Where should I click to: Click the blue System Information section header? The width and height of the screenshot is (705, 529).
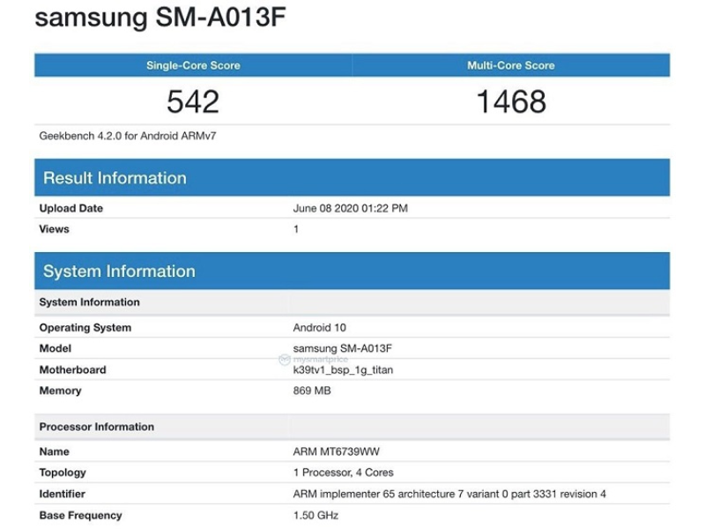click(352, 272)
